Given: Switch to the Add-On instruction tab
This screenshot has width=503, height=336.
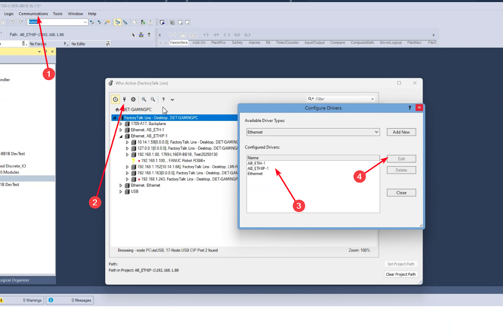Looking at the screenshot, I should pos(199,43).
